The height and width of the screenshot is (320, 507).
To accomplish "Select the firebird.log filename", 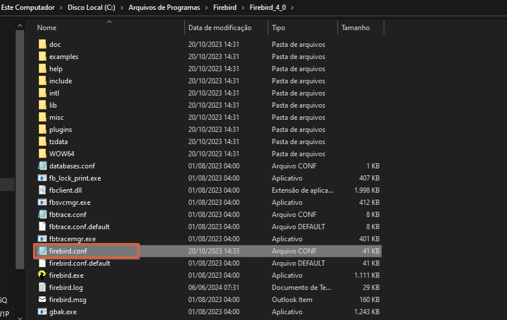I will 66,288.
